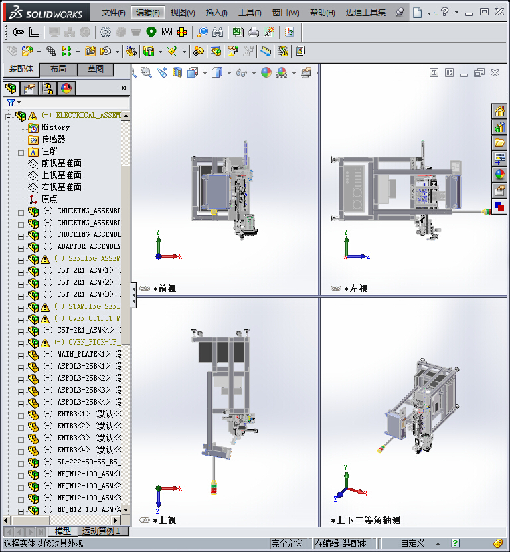Open the 视图(V) menu
Image resolution: width=510 pixels, height=552 pixels.
pyautogui.click(x=183, y=13)
